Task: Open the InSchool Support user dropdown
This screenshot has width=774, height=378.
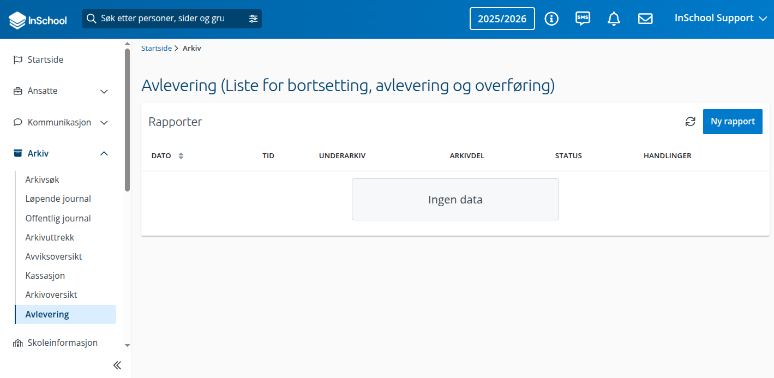Action: tap(721, 18)
